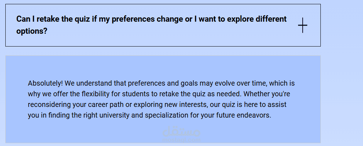Click the page background right of the accordion
This screenshot has width=363, height=146.
pyautogui.click(x=341, y=71)
